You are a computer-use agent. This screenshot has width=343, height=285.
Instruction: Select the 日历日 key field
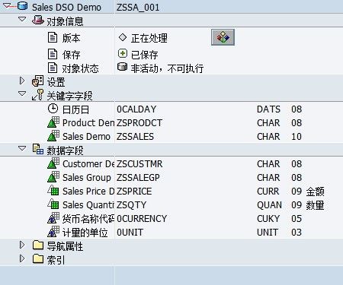point(75,109)
